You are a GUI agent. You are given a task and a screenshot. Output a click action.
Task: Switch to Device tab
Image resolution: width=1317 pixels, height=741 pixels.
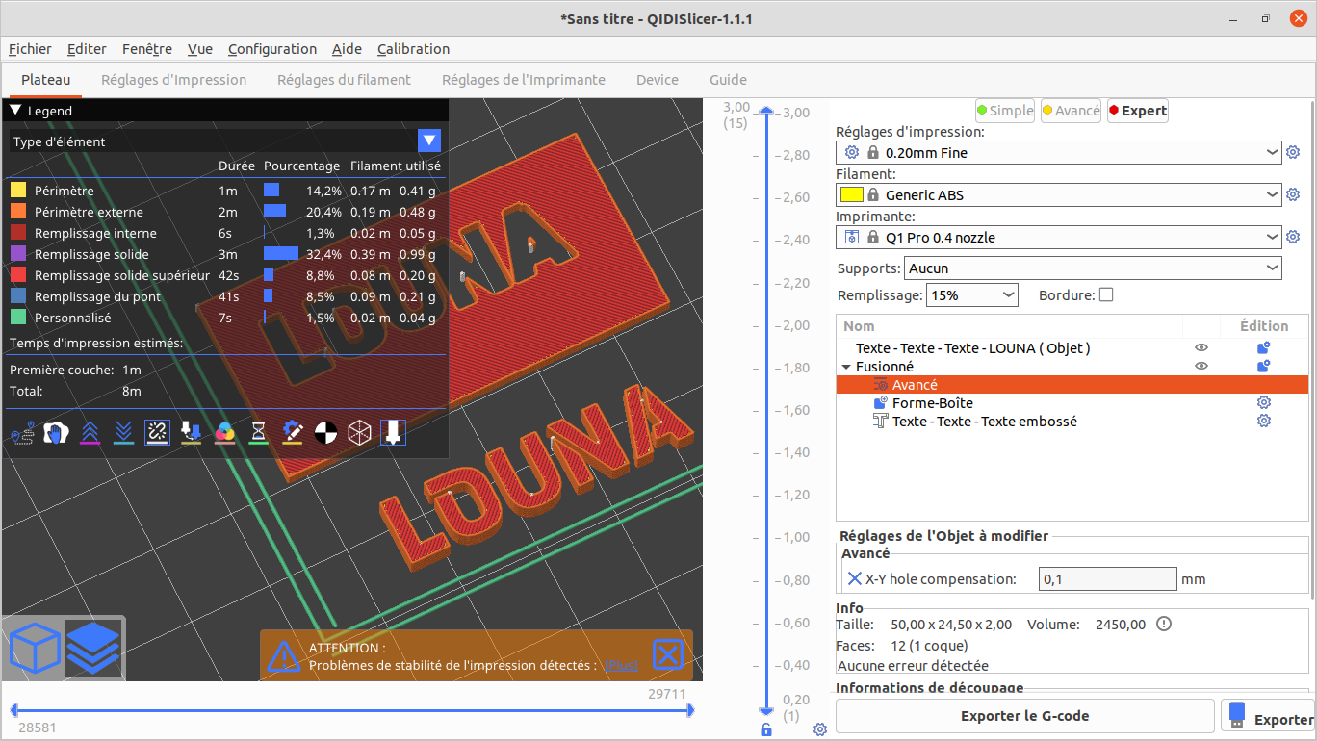click(x=658, y=80)
